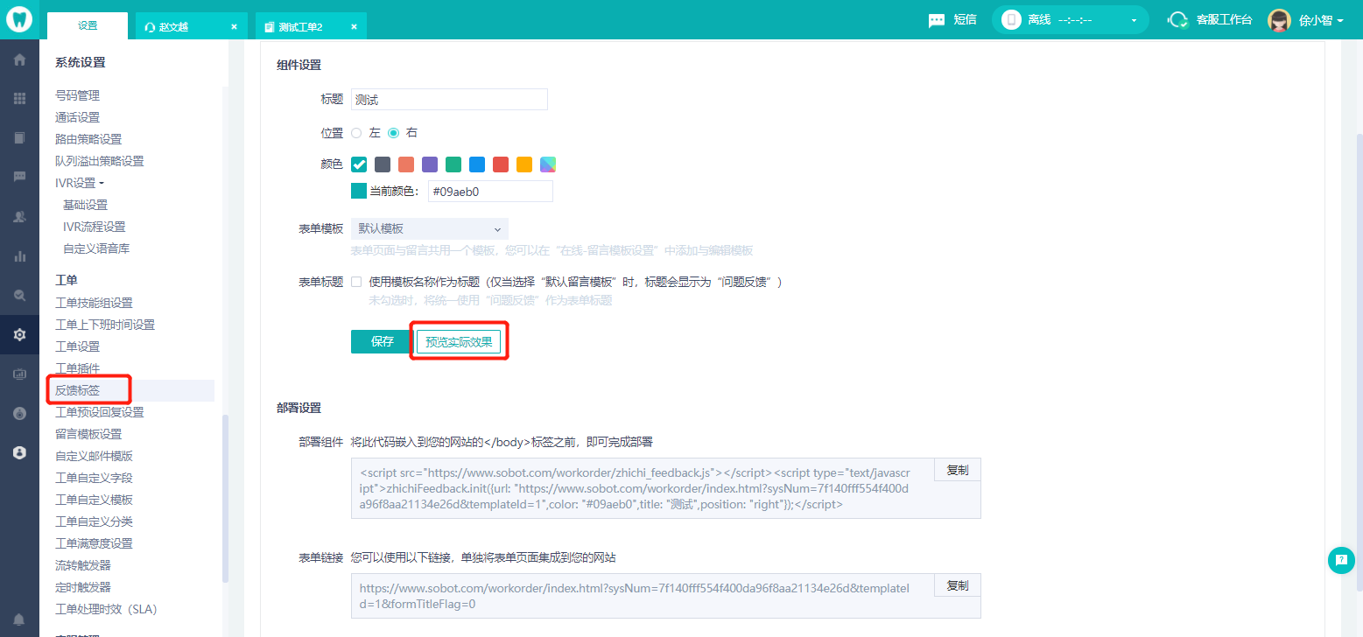Click the headset icon of 客服工作台
Screen dimensions: 1363x637
point(1178,19)
